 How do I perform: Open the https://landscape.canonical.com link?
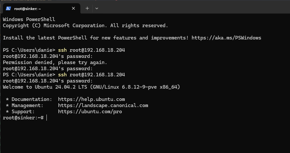(x=103, y=105)
